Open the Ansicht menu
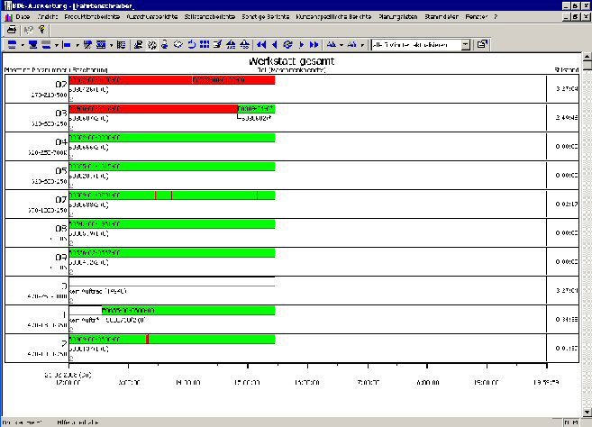This screenshot has width=592, height=427. click(x=48, y=16)
